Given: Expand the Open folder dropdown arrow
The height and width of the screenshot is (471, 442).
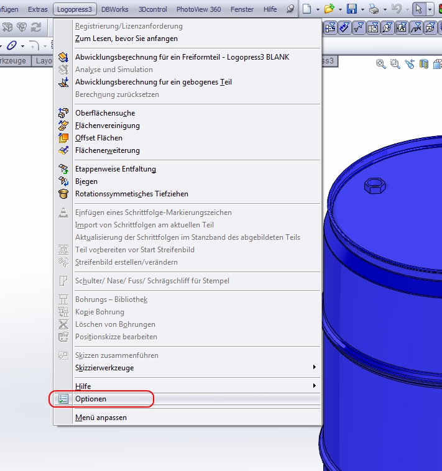Looking at the screenshot, I should [340, 9].
